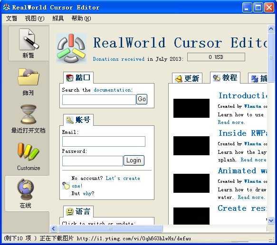Click the lightbulb hint icon
The height and width of the screenshot is (245, 277).
(66, 186)
